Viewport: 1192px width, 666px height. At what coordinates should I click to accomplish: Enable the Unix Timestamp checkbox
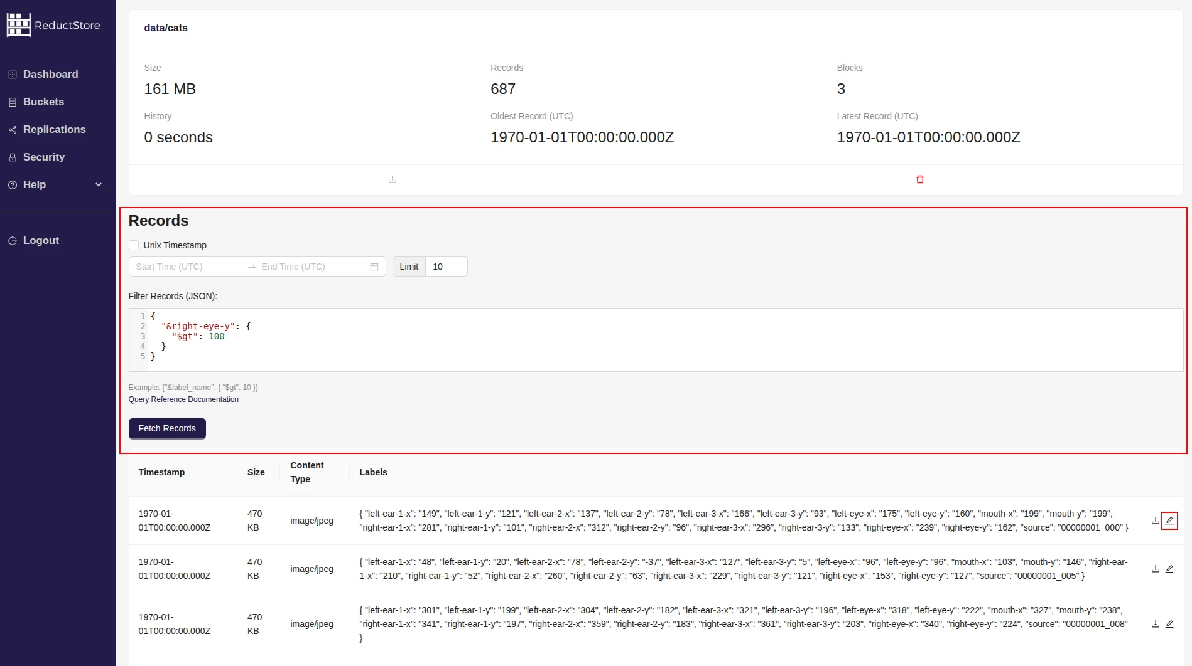click(x=134, y=245)
